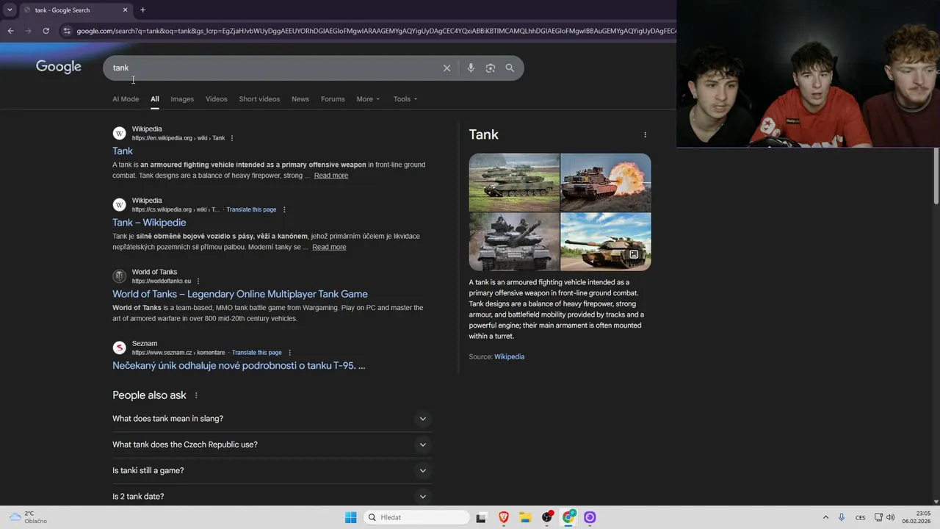Open the CES language indicator
The height and width of the screenshot is (529, 940).
click(x=860, y=517)
